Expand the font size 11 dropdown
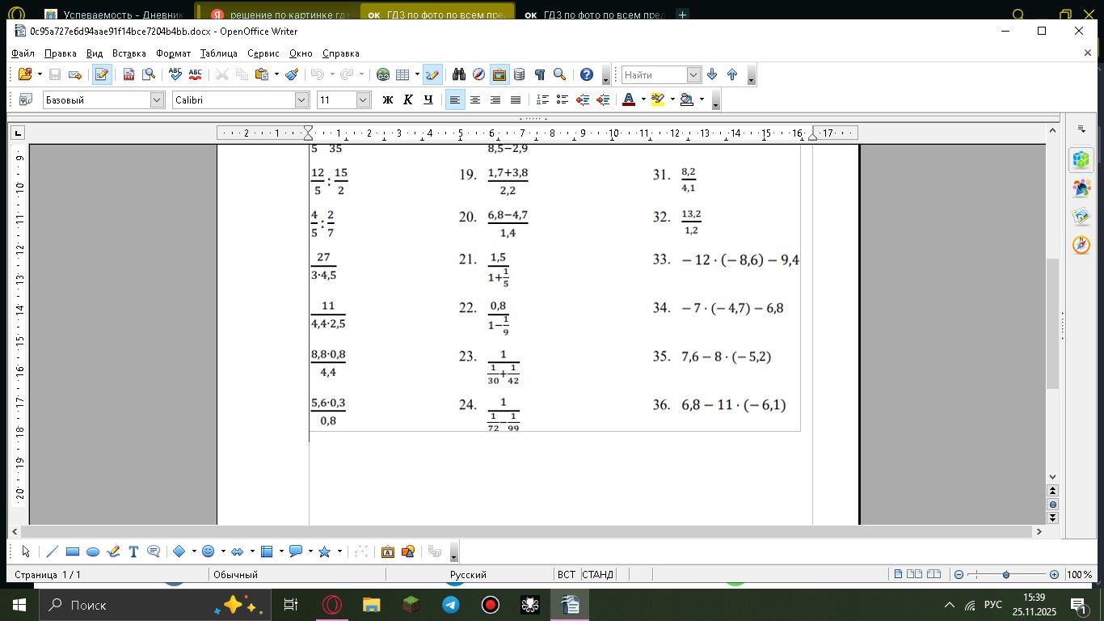This screenshot has width=1104, height=621. pos(364,99)
